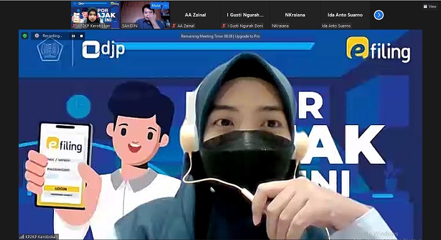
Task: Click the Upgrade to Pro link
Action: (247, 36)
